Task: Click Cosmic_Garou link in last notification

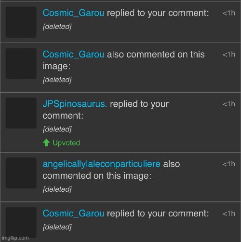Action: [73, 214]
